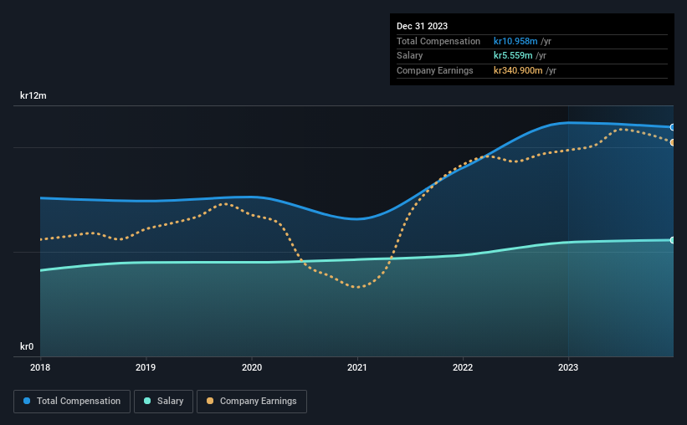Click the teal Salary legend dot
The image size is (687, 425).
[x=147, y=401]
